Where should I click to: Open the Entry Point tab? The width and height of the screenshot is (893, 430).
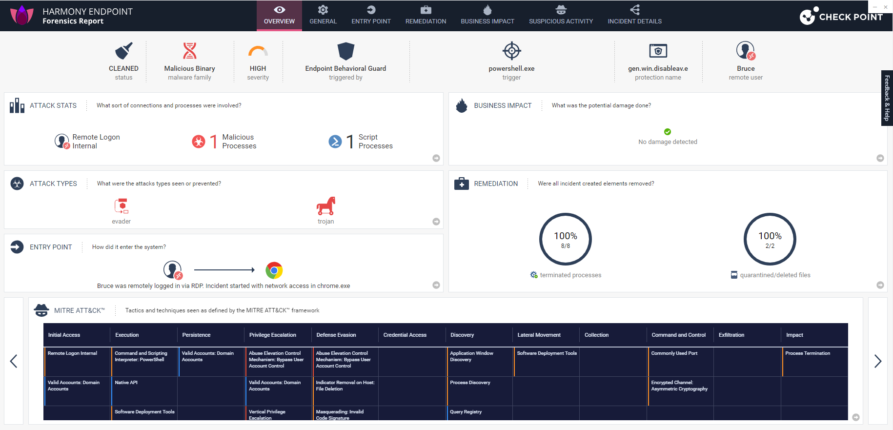(x=371, y=16)
